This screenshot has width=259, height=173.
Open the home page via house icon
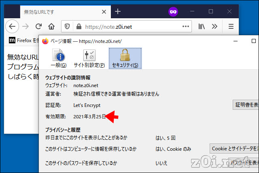click(x=51, y=26)
